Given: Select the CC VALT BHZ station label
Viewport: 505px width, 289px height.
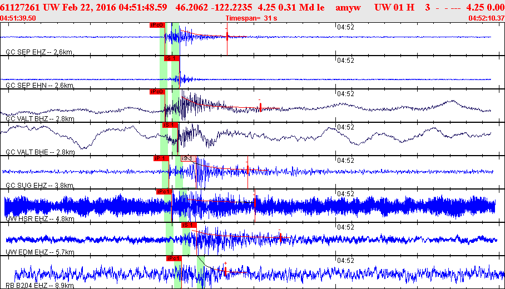Looking at the screenshot, I should (x=40, y=119).
